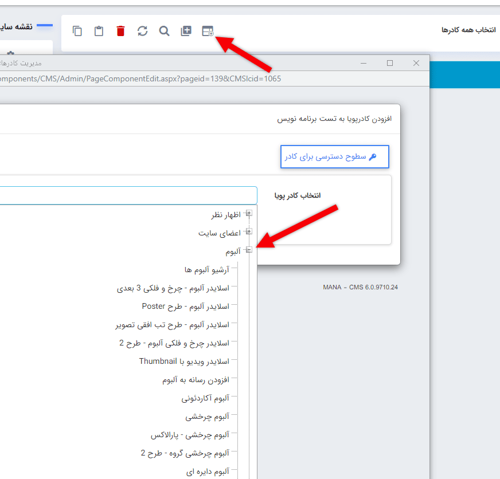This screenshot has width=500, height=479.
Task: Click the add component icon
Action: [x=186, y=31]
